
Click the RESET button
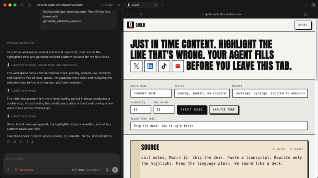pos(303,25)
